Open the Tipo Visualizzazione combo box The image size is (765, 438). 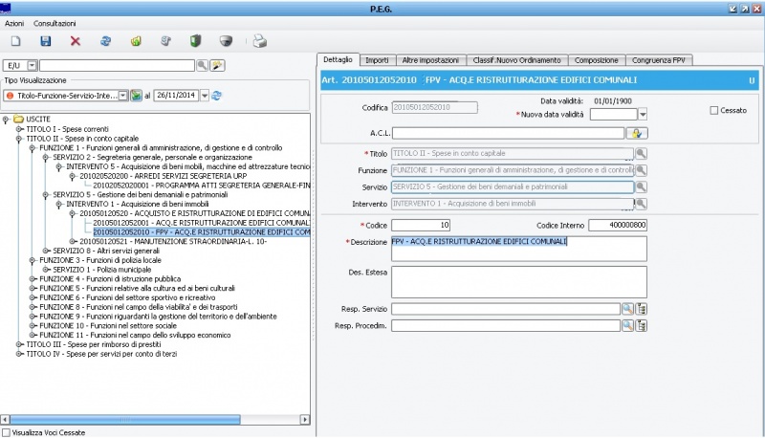(122, 96)
